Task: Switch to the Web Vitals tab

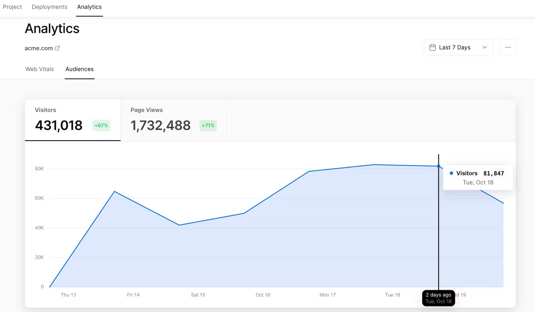Action: 40,69
